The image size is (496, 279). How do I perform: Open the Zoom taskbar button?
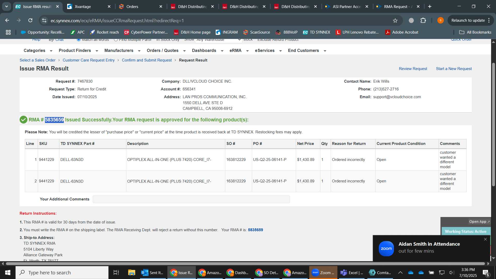click(323, 273)
